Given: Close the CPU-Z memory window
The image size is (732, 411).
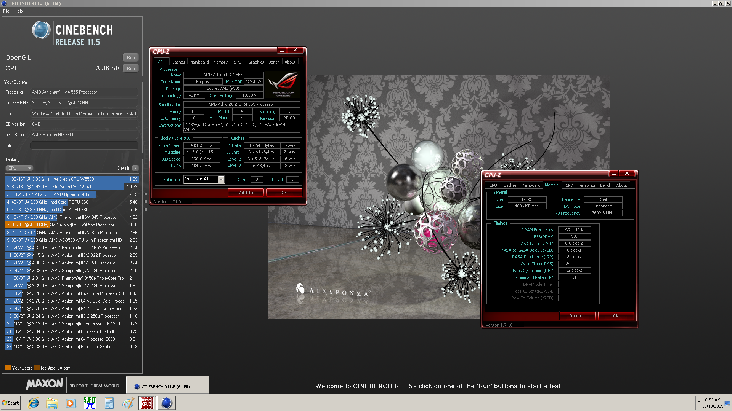Looking at the screenshot, I should 627,174.
